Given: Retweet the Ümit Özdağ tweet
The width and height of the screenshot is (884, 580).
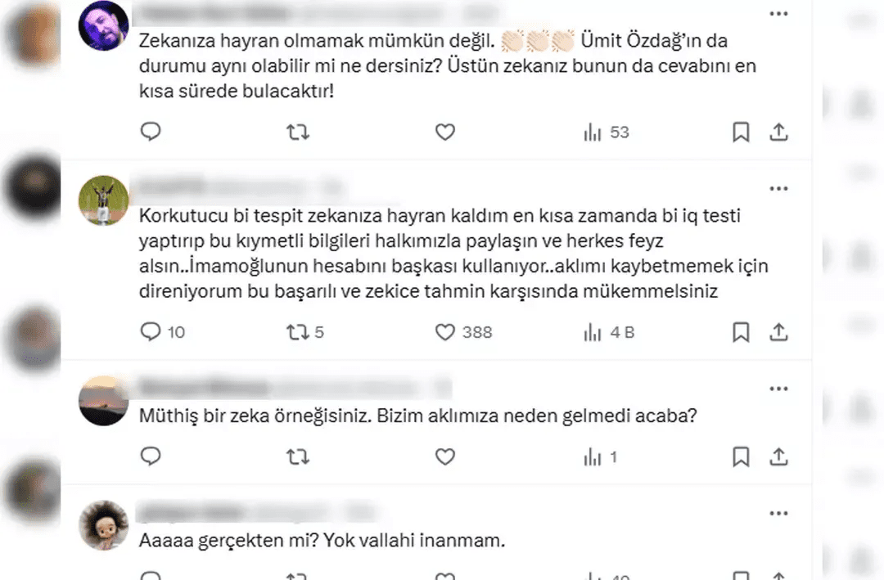Looking at the screenshot, I should coord(298,132).
